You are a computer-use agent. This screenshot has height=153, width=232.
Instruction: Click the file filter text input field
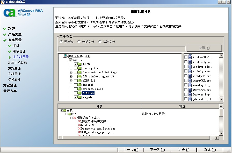(122, 49)
